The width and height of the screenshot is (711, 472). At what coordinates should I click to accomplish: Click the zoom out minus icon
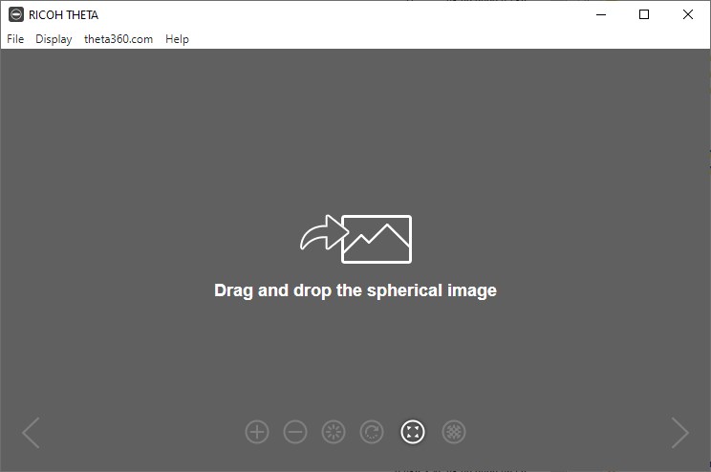(x=295, y=432)
